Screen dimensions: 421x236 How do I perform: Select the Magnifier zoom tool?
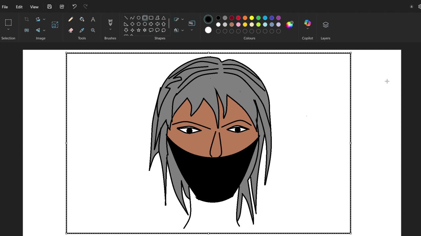93,30
